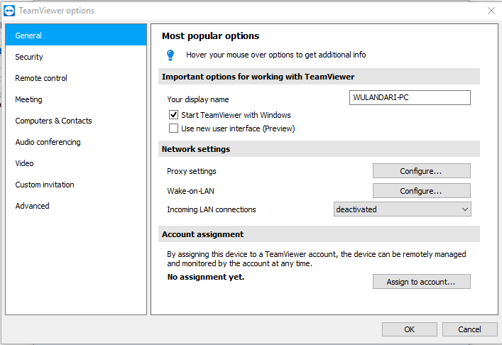Click the "No assignment yet." text
The width and height of the screenshot is (502, 345).
(205, 277)
